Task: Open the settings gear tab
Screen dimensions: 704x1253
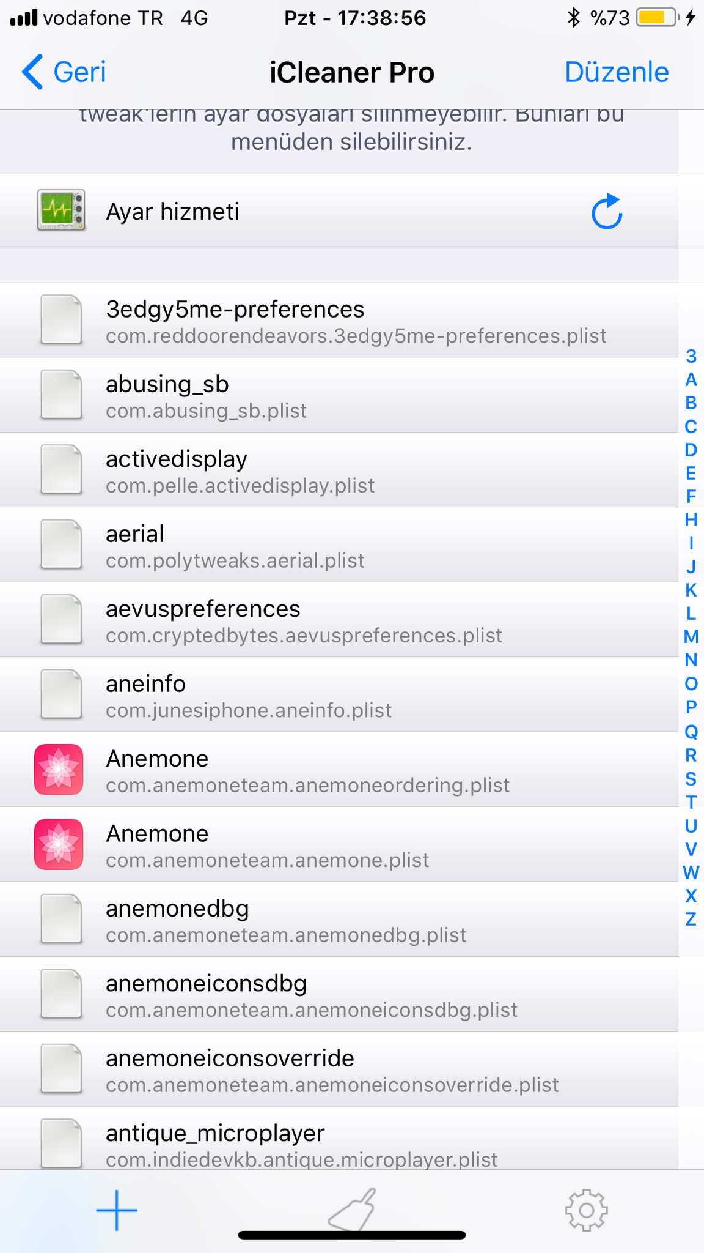Action: tap(586, 1210)
